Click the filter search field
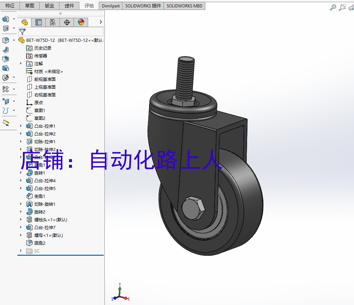This screenshot has height=305, width=354. 61,32
